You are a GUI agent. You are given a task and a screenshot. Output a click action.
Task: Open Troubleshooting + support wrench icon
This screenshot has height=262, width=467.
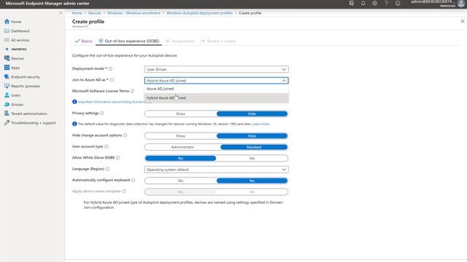coord(7,123)
